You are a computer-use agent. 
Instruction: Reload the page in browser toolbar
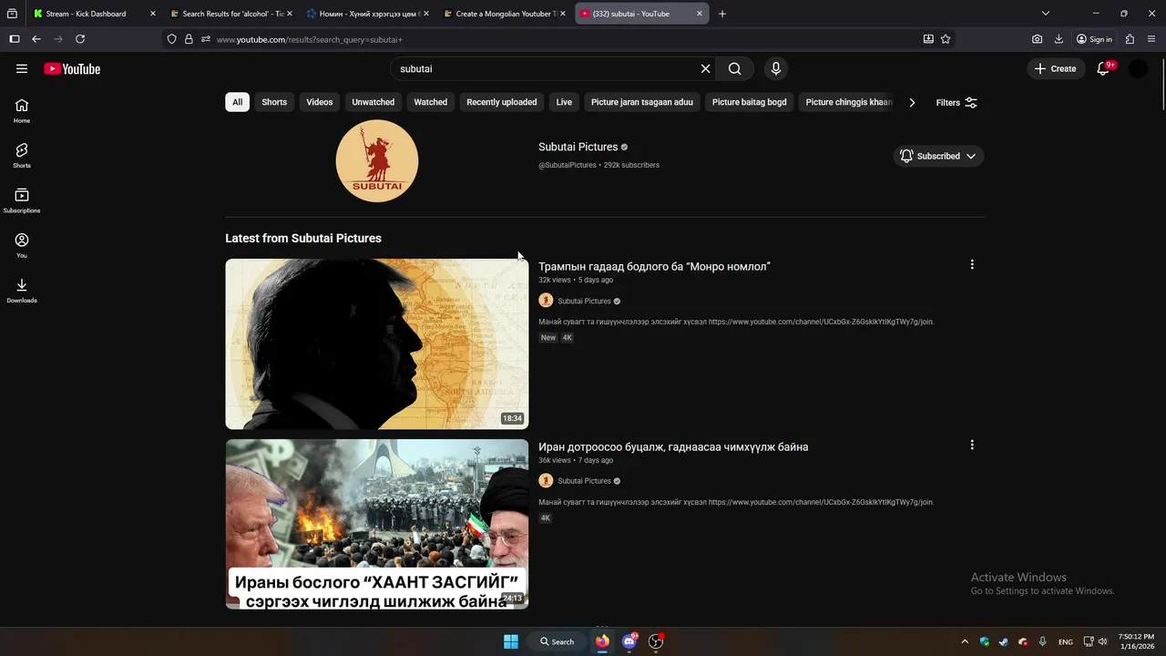(x=80, y=39)
